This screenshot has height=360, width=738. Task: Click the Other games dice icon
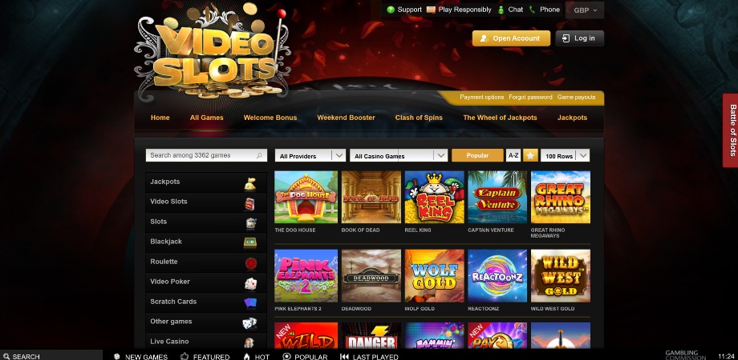tap(249, 323)
